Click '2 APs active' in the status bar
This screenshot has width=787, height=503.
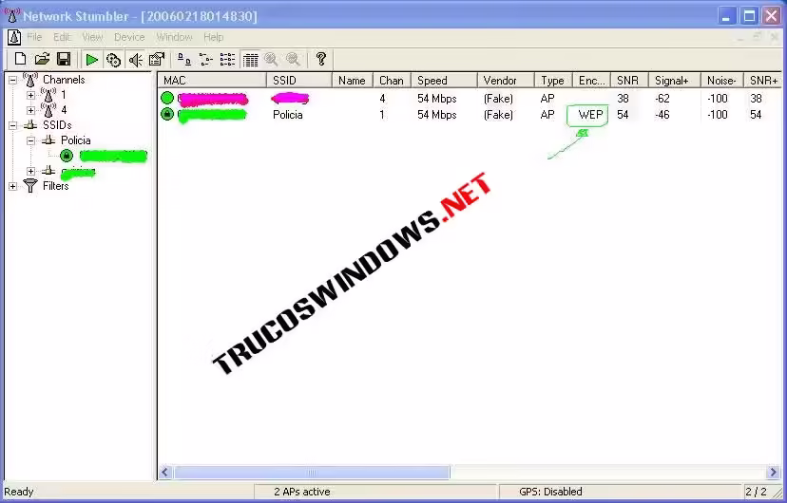[x=302, y=492]
